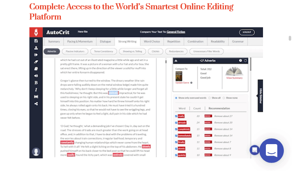This screenshot has width=292, height=171.
Task: Click the highlighted word 'easily' in text
Action: point(71,155)
